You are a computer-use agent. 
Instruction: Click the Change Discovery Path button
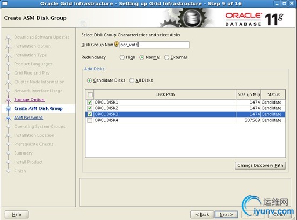point(260,165)
